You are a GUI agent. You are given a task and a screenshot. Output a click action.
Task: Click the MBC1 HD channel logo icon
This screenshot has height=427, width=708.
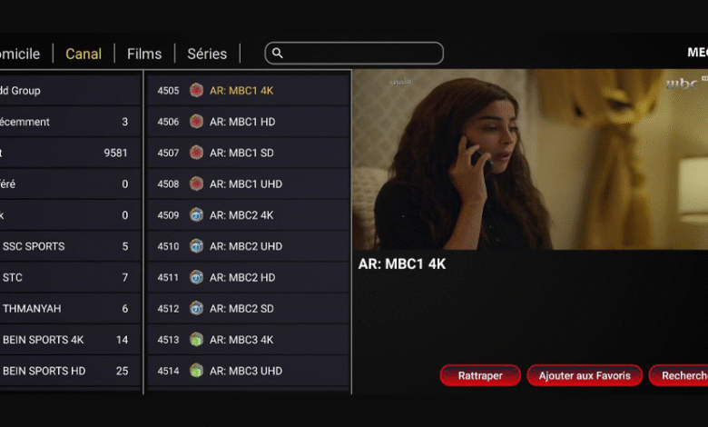click(196, 122)
